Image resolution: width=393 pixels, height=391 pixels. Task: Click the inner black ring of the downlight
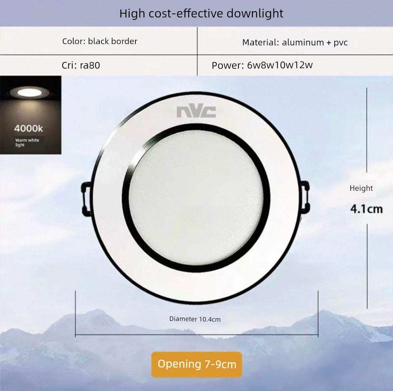click(125, 199)
